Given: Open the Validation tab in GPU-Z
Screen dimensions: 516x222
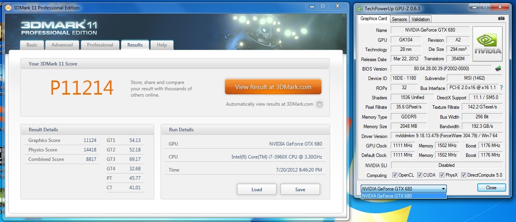Looking at the screenshot, I should pyautogui.click(x=420, y=19).
